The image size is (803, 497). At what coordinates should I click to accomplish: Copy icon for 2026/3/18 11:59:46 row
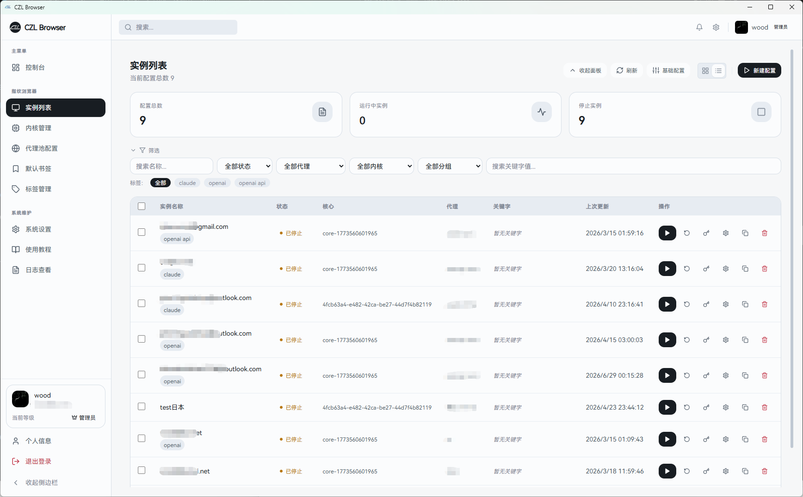coord(745,471)
